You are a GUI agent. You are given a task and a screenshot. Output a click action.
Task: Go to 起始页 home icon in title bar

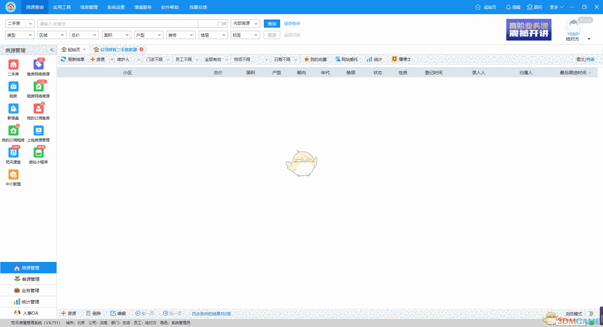pyautogui.click(x=478, y=7)
